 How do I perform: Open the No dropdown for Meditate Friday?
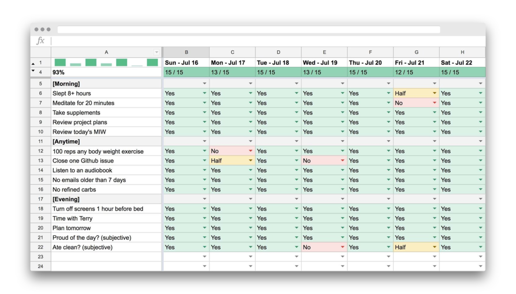click(x=434, y=103)
